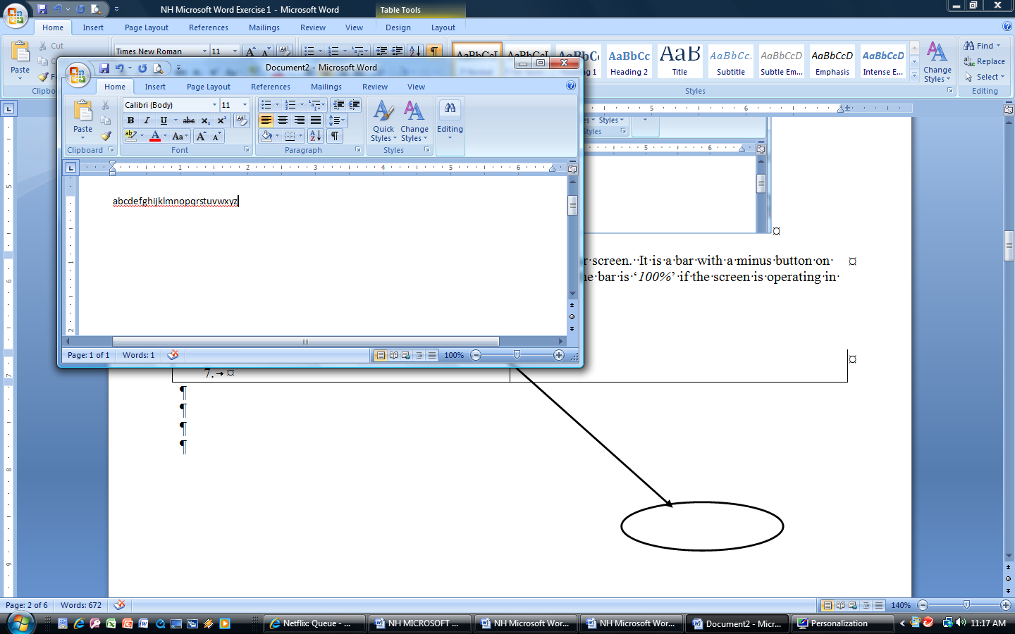1015x634 pixels.
Task: Click Shrink Font in Document2 window
Action: click(216, 136)
